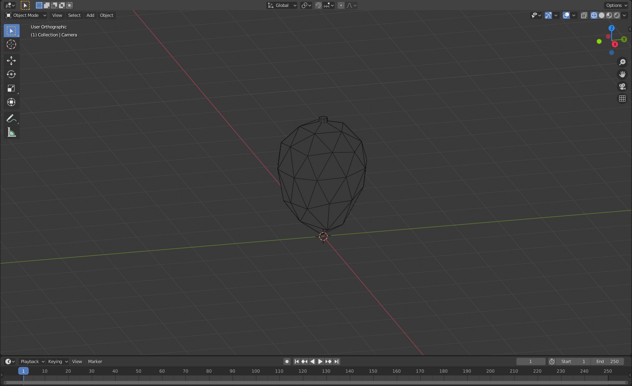Open the Add menu
This screenshot has height=386, width=632.
coord(90,15)
